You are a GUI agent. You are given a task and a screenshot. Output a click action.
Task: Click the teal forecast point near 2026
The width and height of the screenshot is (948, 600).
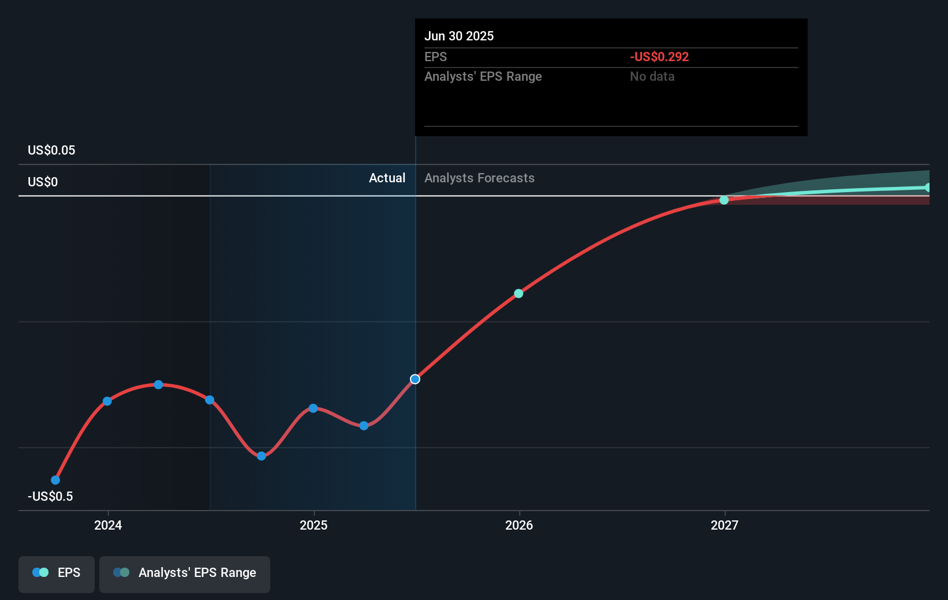518,294
